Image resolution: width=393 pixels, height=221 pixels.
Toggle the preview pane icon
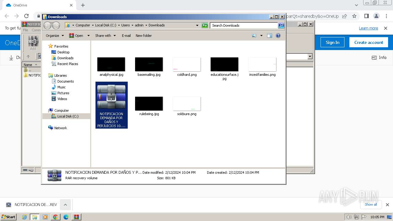point(269,36)
